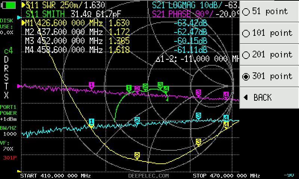The image size is (299, 179).
Task: Click yellow marker 3 on SWR trace
Action: pyautogui.click(x=198, y=142)
